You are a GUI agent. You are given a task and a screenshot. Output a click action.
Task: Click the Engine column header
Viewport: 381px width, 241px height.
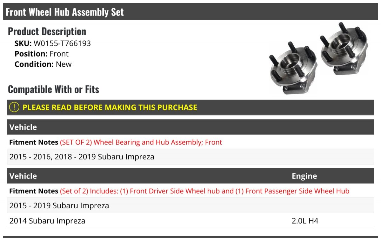[304, 176]
